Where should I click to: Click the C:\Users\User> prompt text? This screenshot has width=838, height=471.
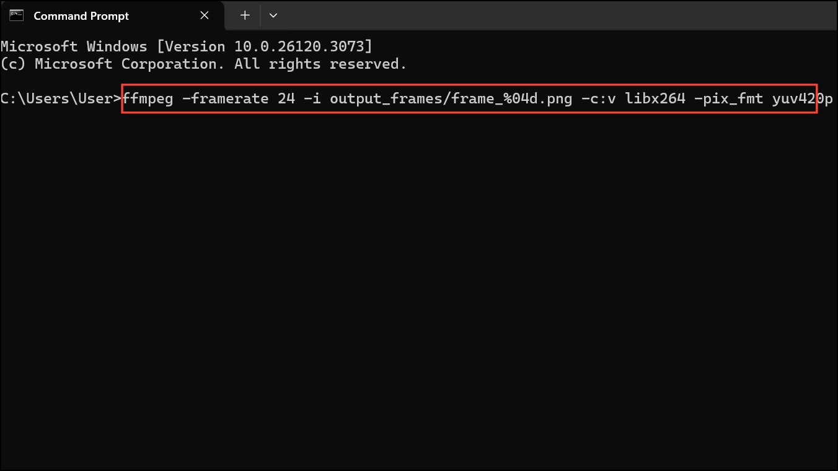click(x=61, y=98)
